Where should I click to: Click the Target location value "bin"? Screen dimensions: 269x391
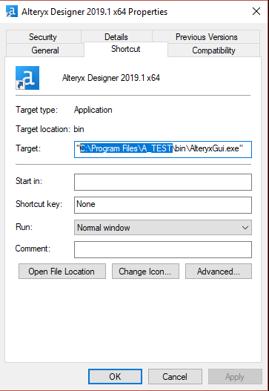(79, 129)
